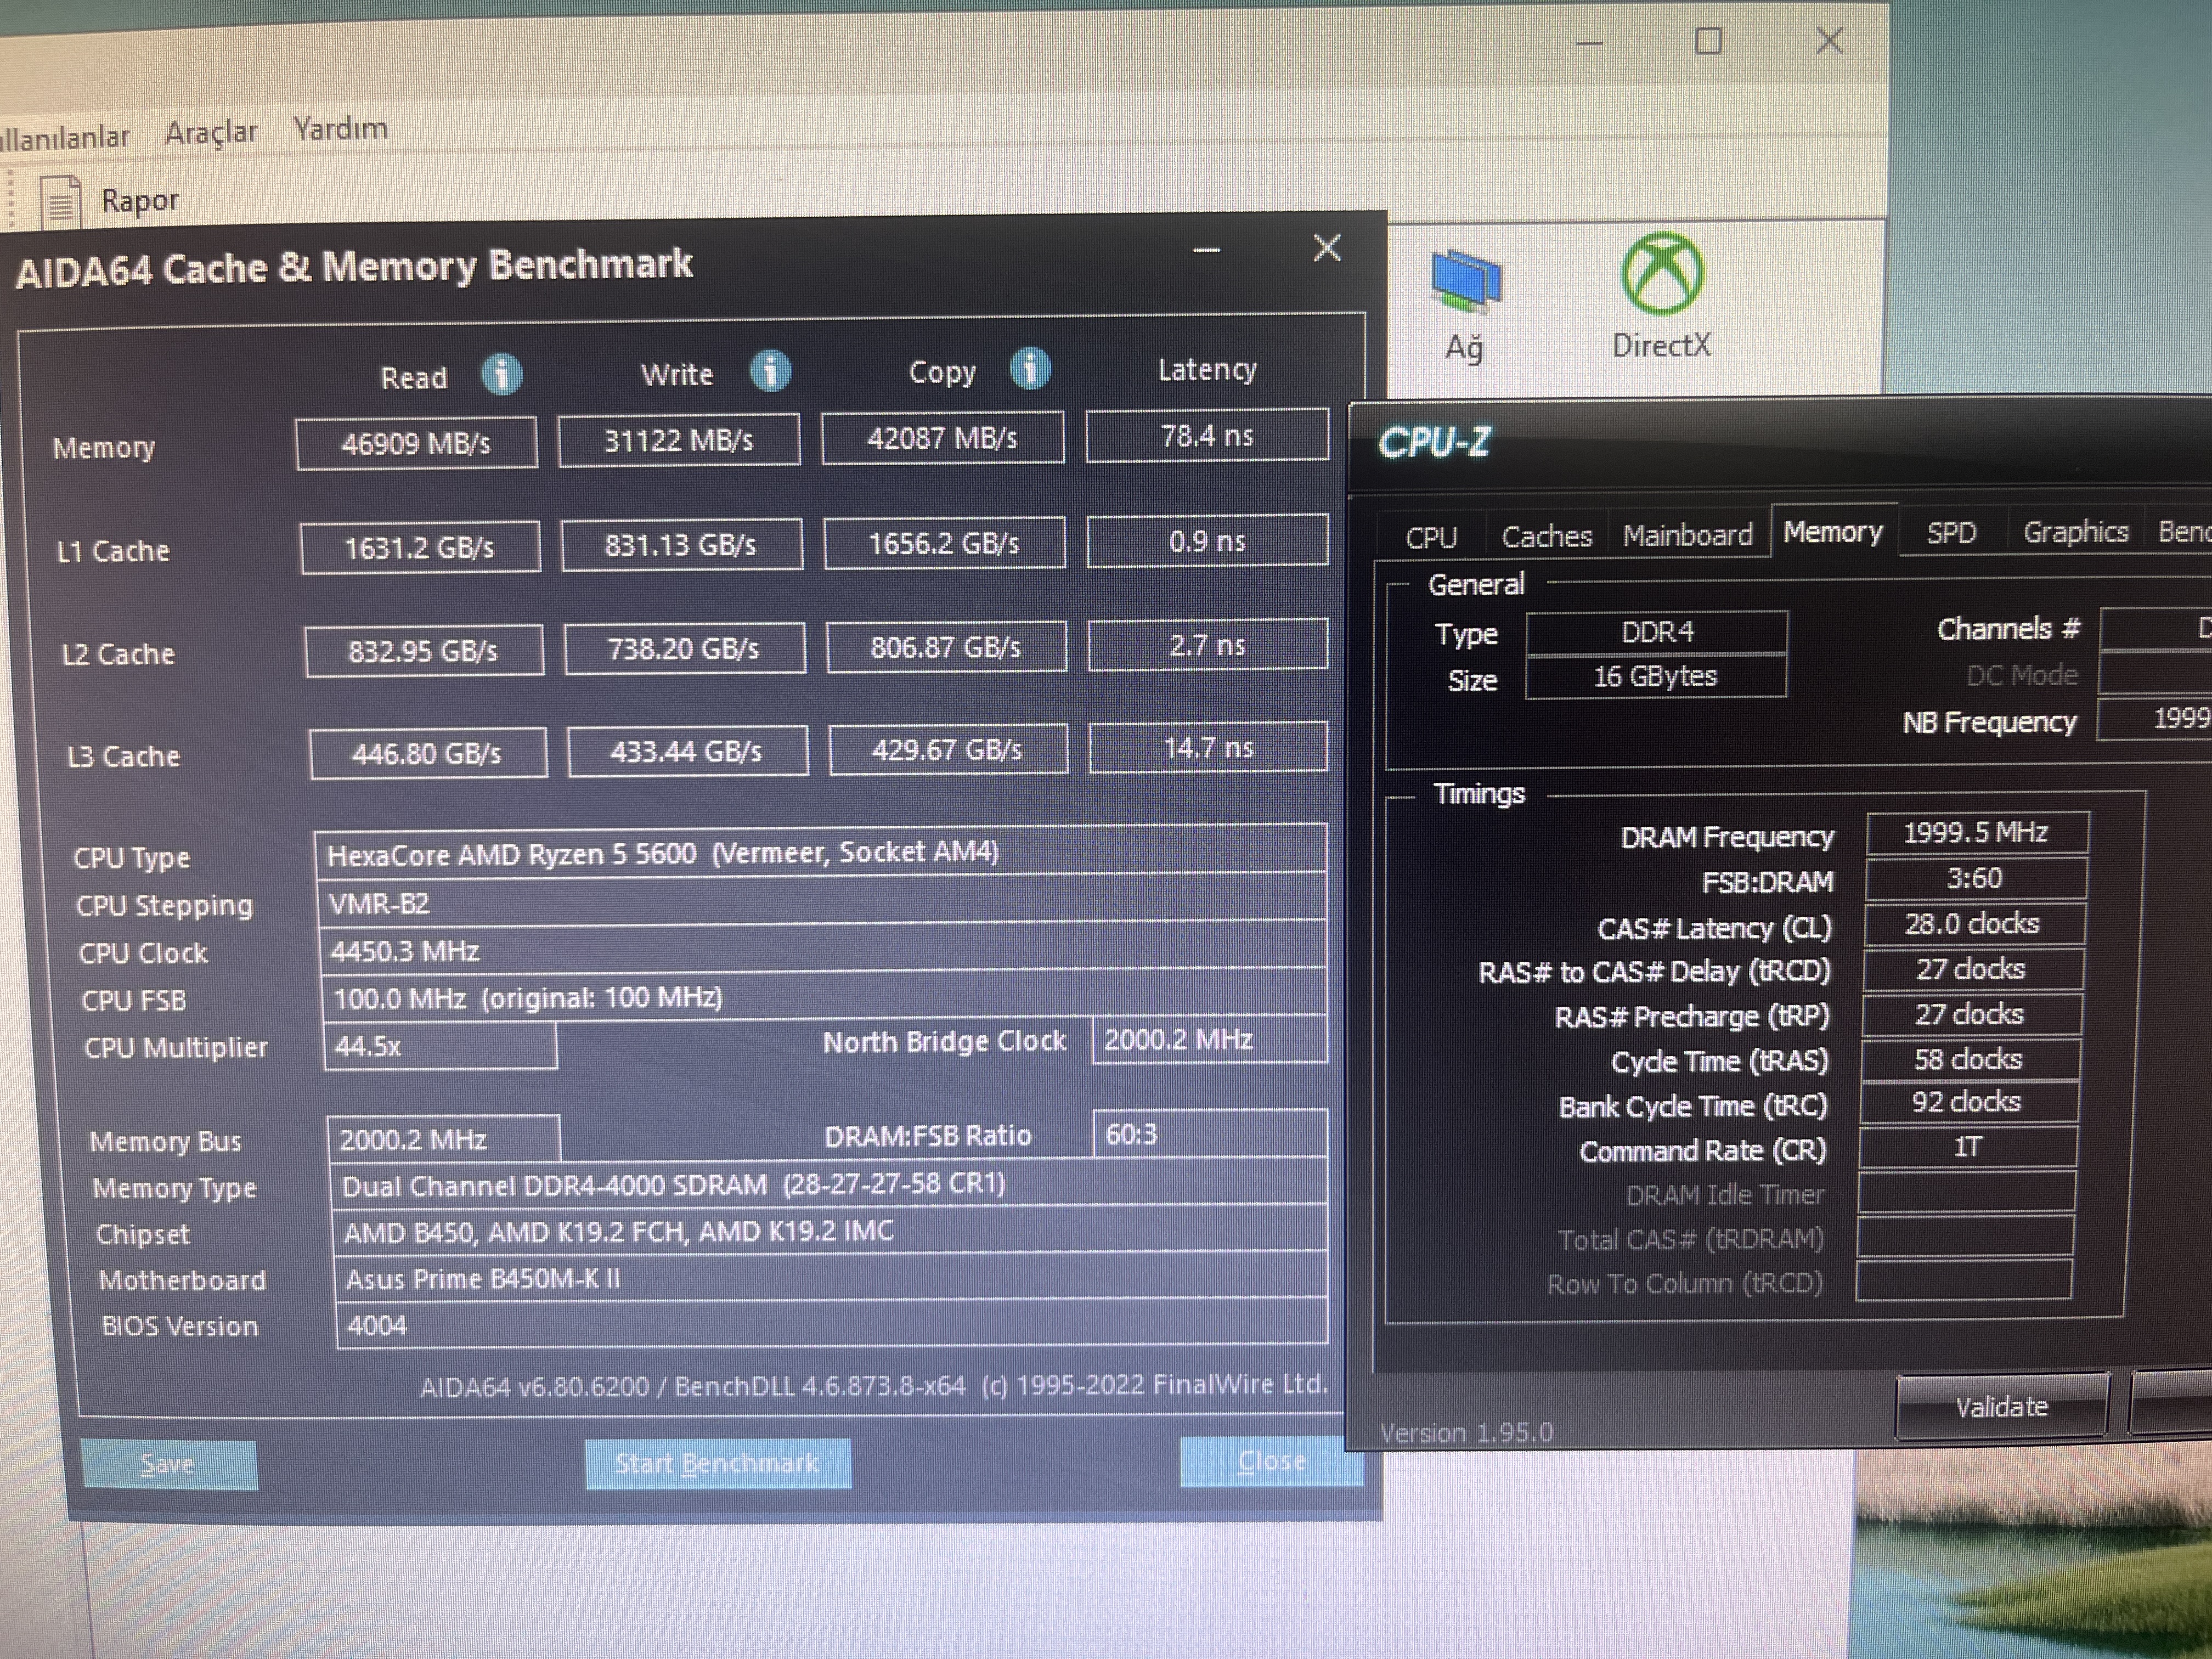
Task: Click the Copy info icon
Action: pos(1030,369)
